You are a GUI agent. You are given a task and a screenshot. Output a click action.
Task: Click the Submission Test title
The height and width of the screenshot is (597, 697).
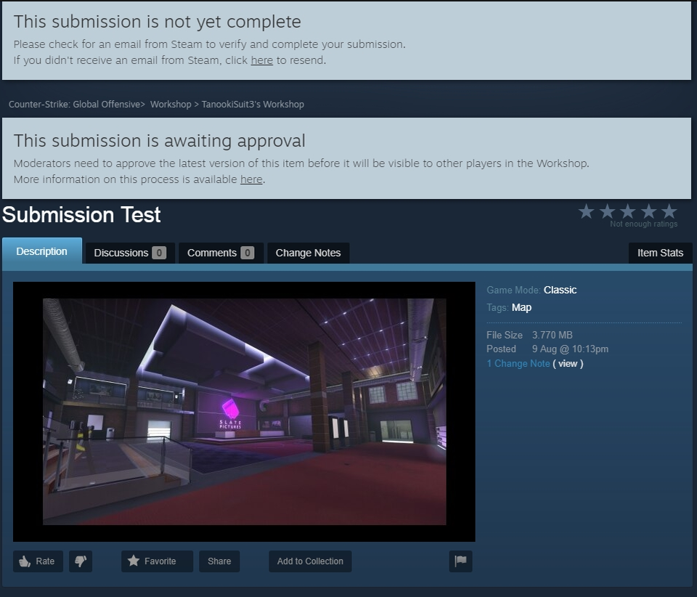[81, 215]
